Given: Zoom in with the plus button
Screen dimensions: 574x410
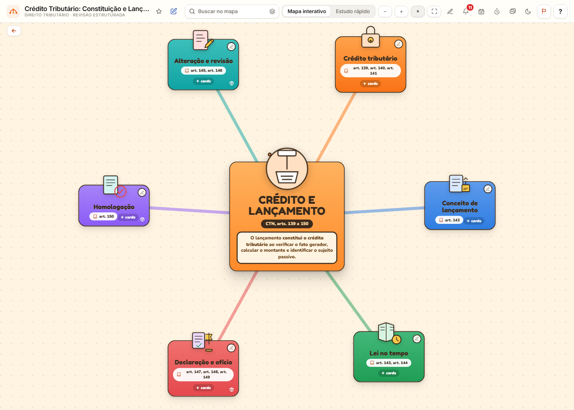Looking at the screenshot, I should pos(401,11).
